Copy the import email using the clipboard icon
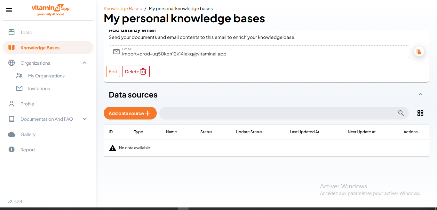This screenshot has width=437, height=210. (419, 51)
